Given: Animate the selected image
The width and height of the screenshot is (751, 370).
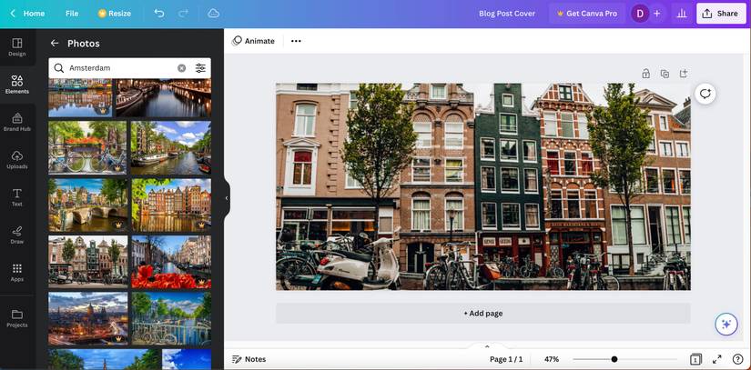Looking at the screenshot, I should [x=253, y=41].
